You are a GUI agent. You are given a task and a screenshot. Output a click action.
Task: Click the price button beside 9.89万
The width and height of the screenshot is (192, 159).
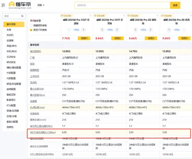pyautogui.click(x=184, y=38)
